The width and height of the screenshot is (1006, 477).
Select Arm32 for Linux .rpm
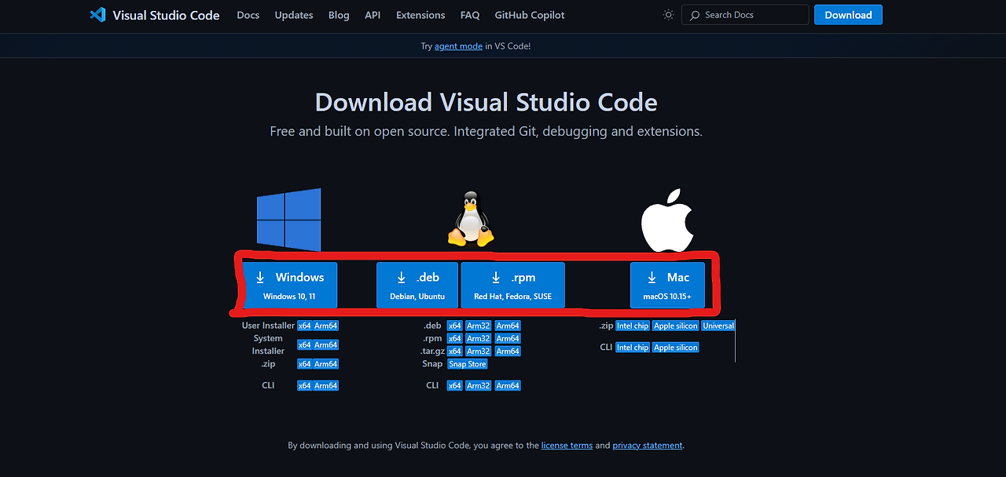479,339
